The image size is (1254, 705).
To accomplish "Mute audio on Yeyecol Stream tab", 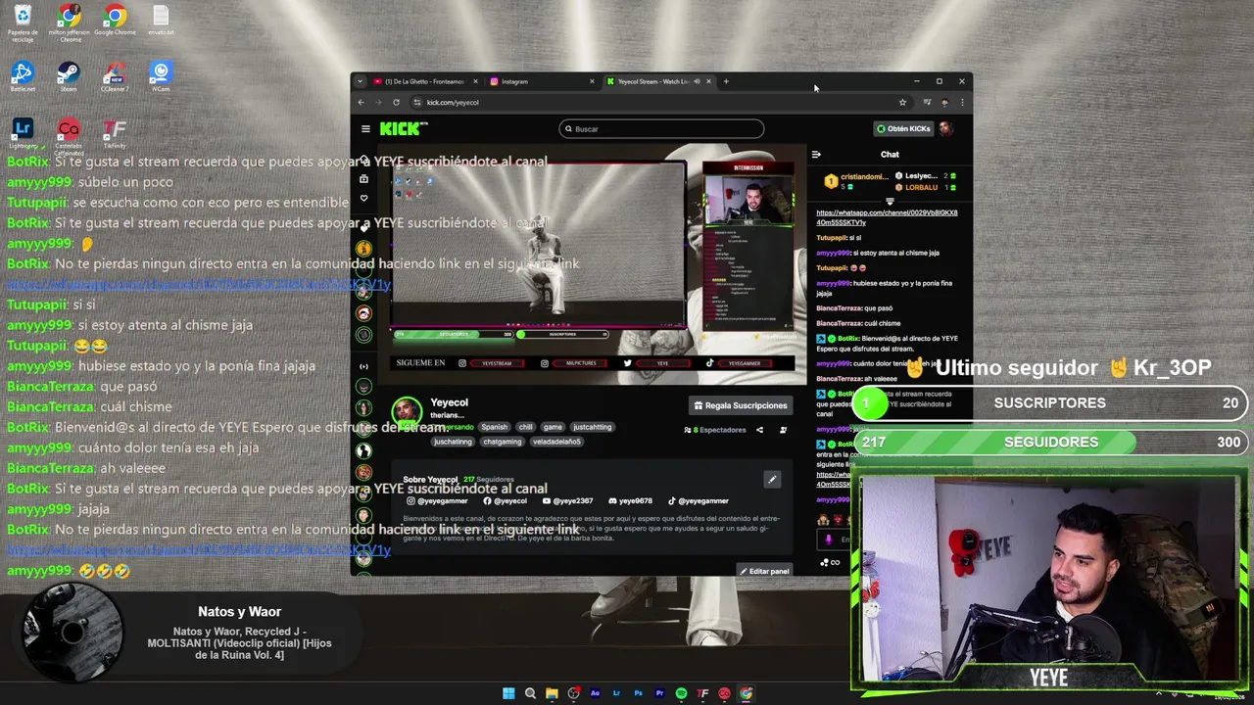I will (x=697, y=81).
